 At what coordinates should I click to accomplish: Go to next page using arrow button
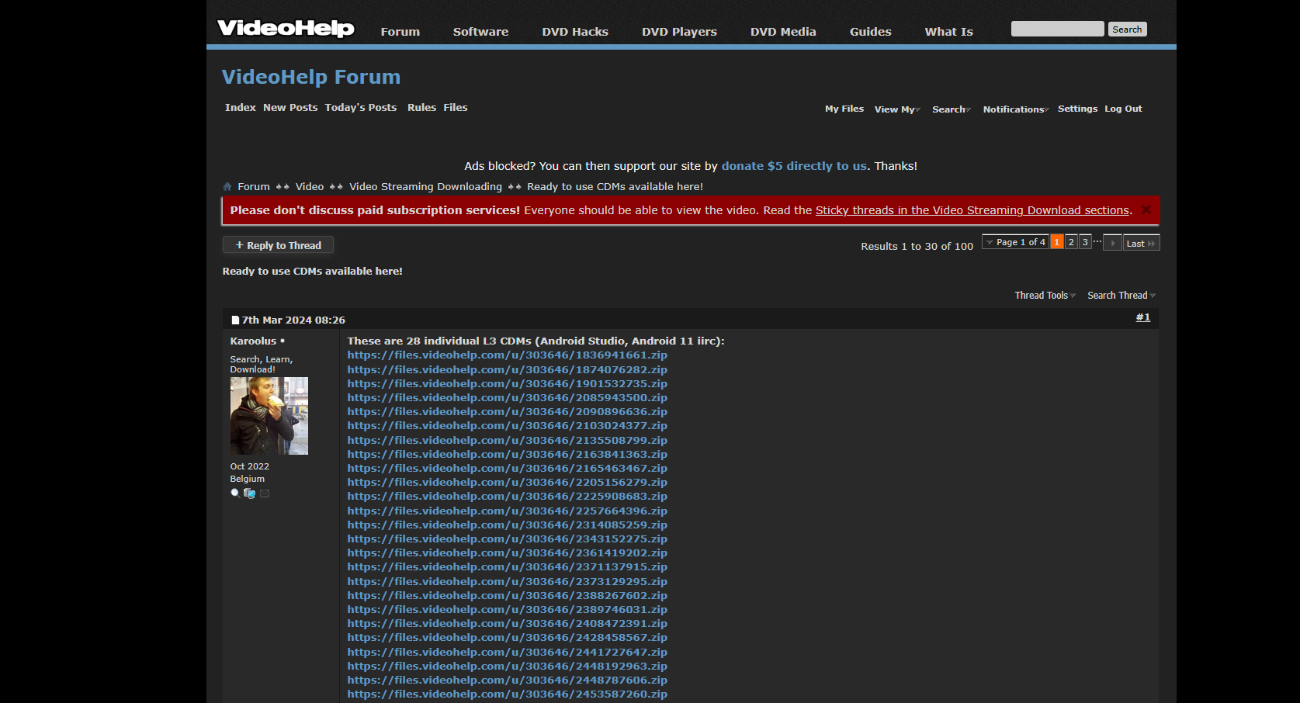[1112, 243]
